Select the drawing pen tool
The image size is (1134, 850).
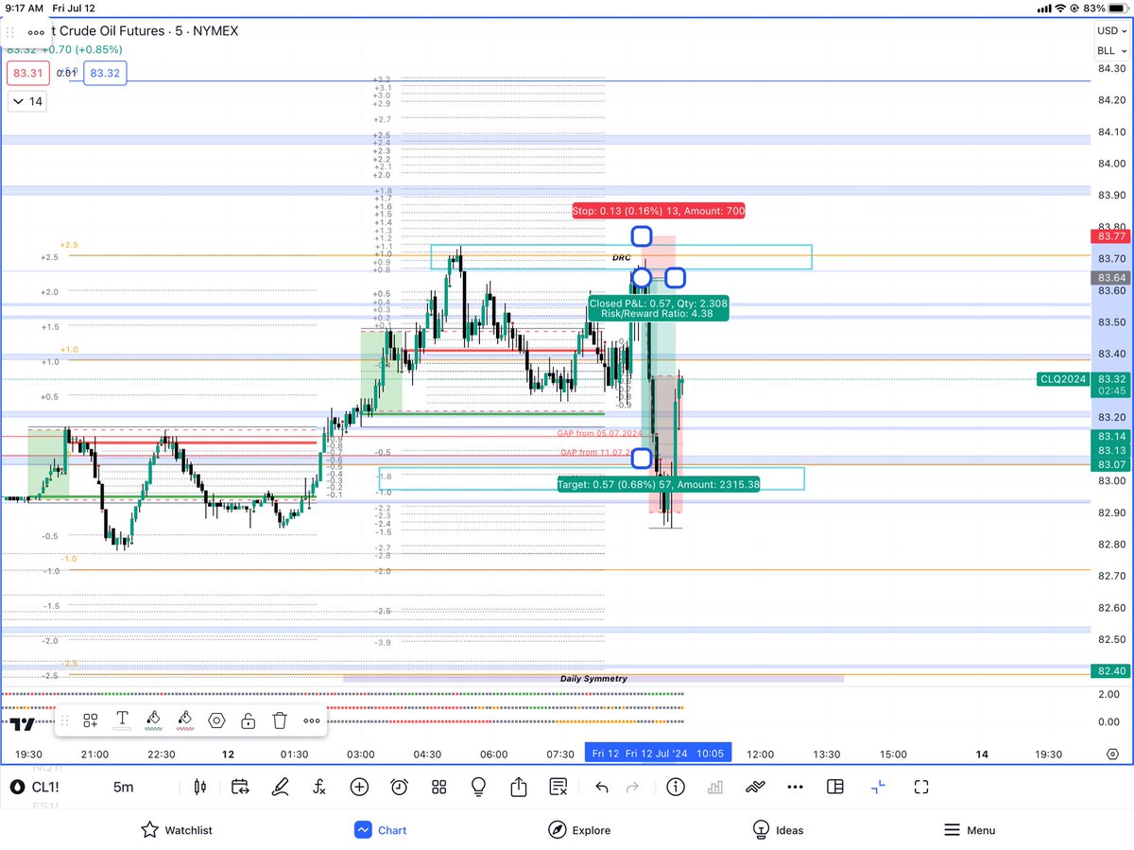pyautogui.click(x=280, y=787)
